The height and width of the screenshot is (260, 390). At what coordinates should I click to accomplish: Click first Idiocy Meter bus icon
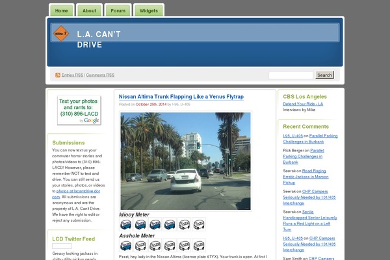(x=126, y=224)
